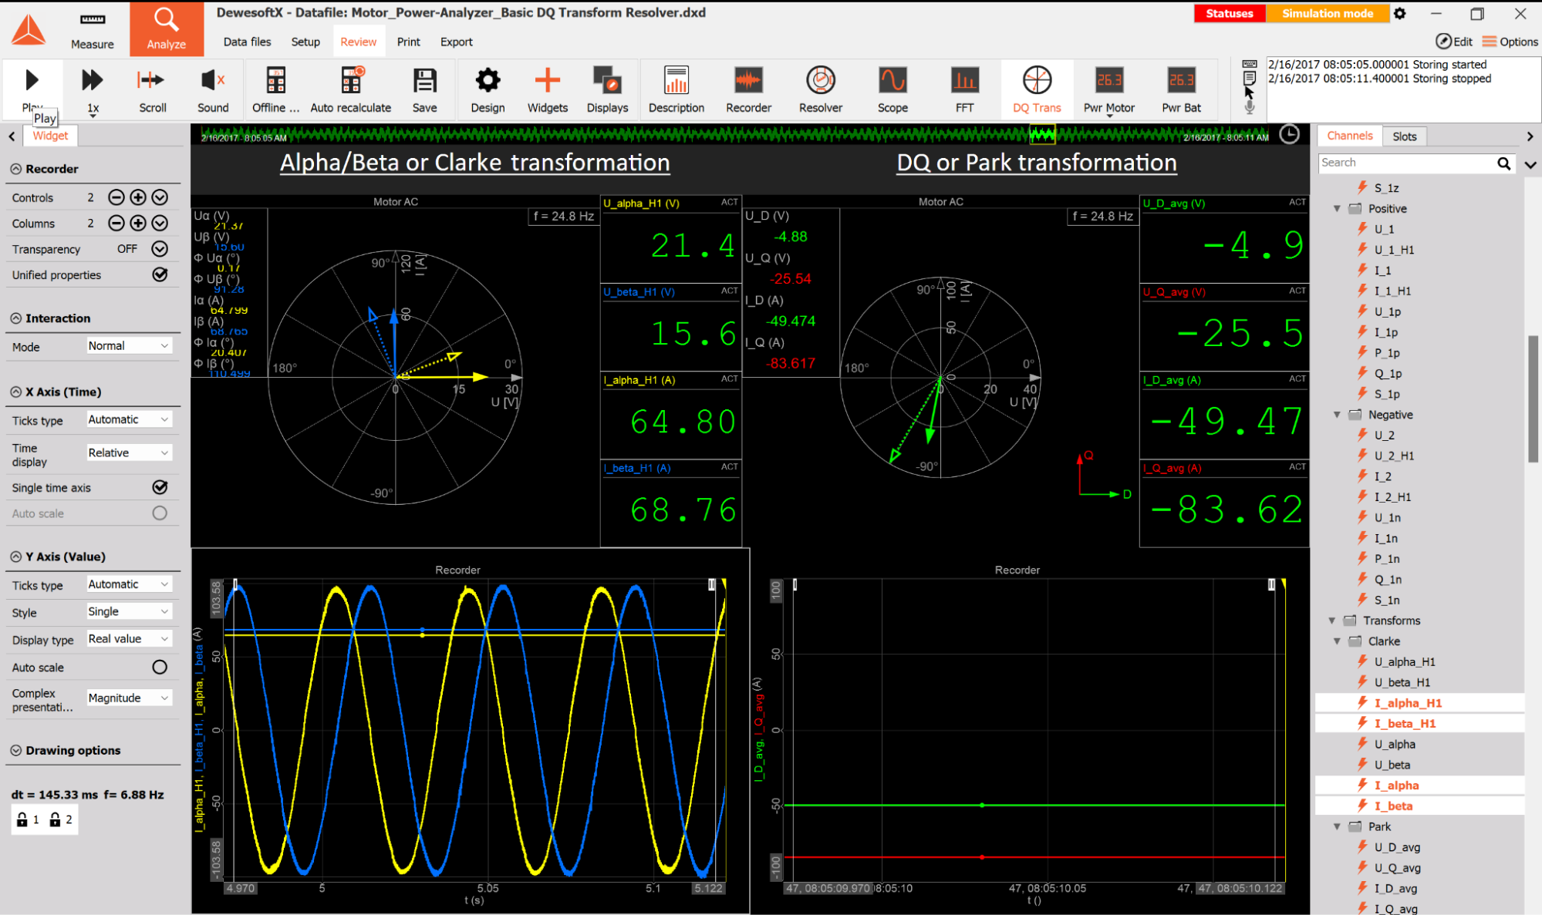The width and height of the screenshot is (1542, 915).
Task: Click the Dewesoft logo icon
Action: pyautogui.click(x=29, y=29)
